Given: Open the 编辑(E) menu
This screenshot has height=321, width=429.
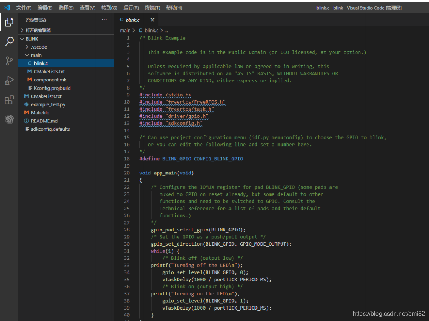Looking at the screenshot, I should click(x=45, y=8).
